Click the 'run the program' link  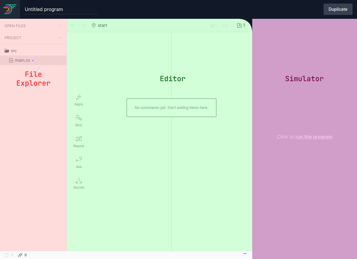[x=314, y=137]
